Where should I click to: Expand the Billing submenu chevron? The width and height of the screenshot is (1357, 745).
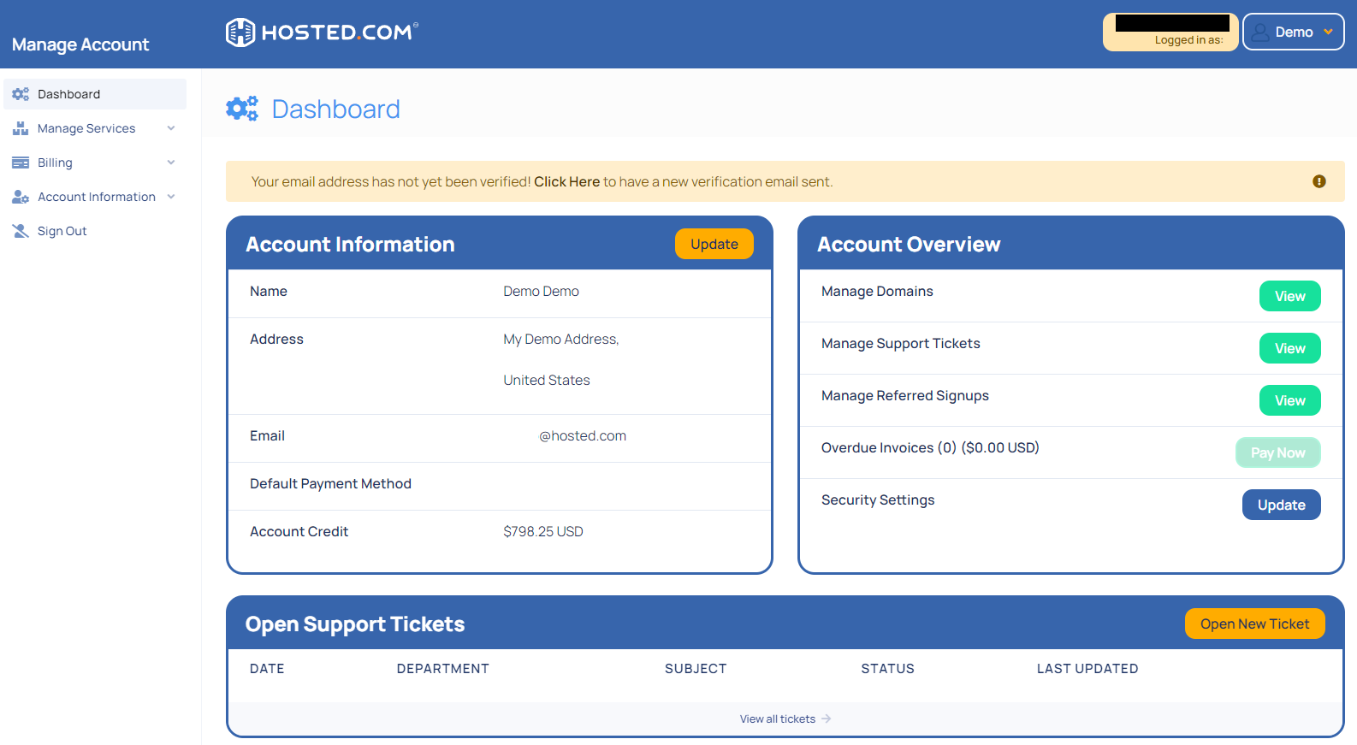[x=171, y=163]
